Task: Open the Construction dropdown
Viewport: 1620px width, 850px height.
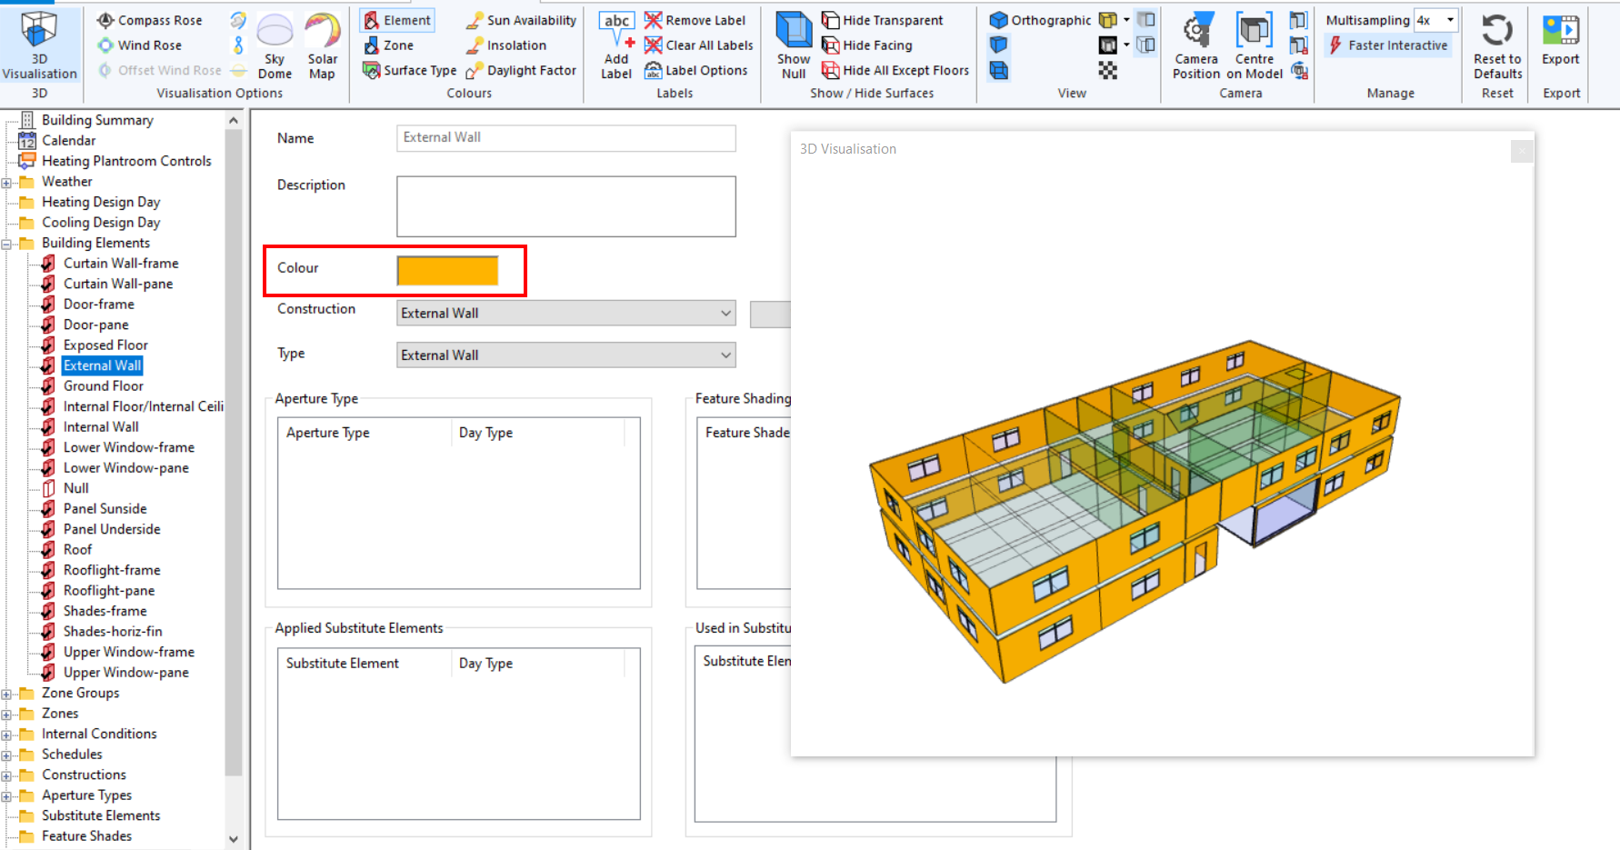Action: click(x=566, y=313)
